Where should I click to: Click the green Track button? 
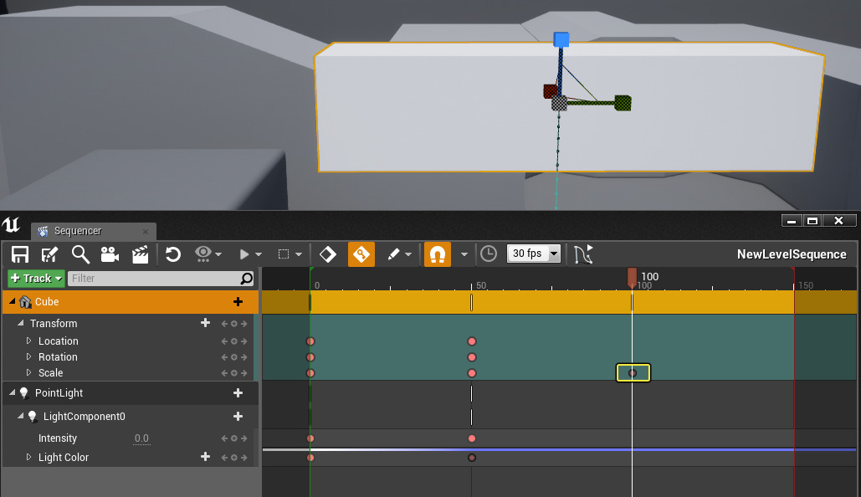tap(35, 278)
